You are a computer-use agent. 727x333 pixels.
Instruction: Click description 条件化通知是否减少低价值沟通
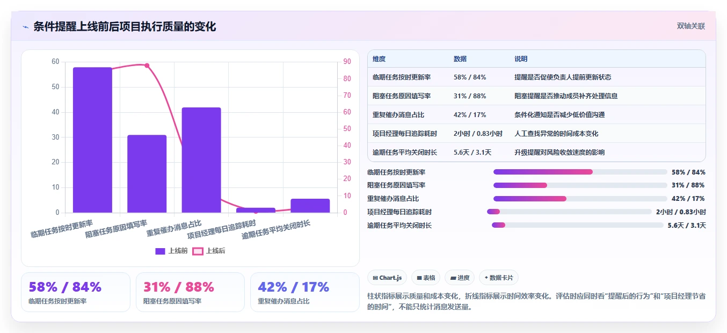559,114
